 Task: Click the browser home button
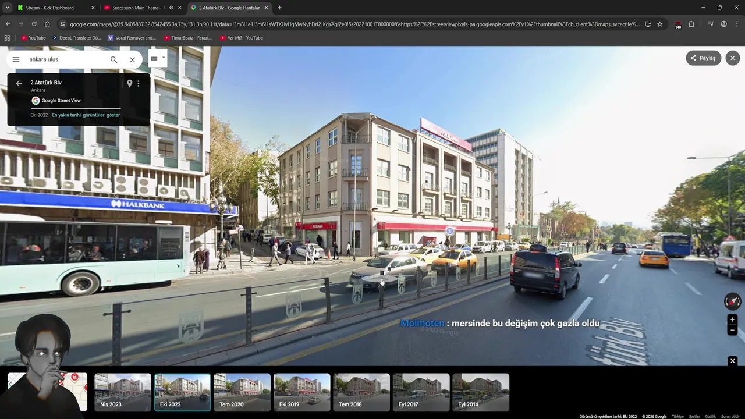[x=47, y=24]
